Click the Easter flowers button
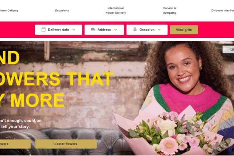 click(x=66, y=144)
